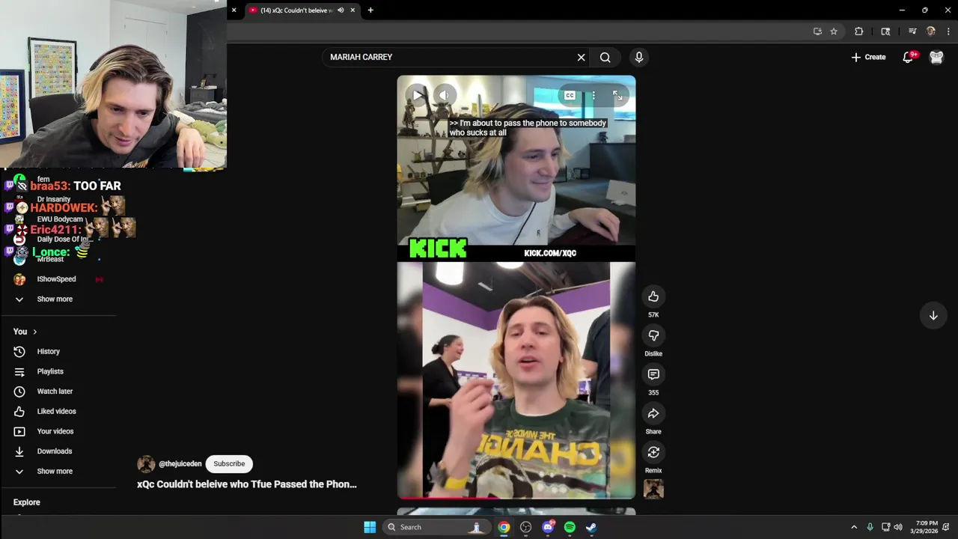Toggle closed captions on the Short
958x539 pixels.
[x=570, y=95]
